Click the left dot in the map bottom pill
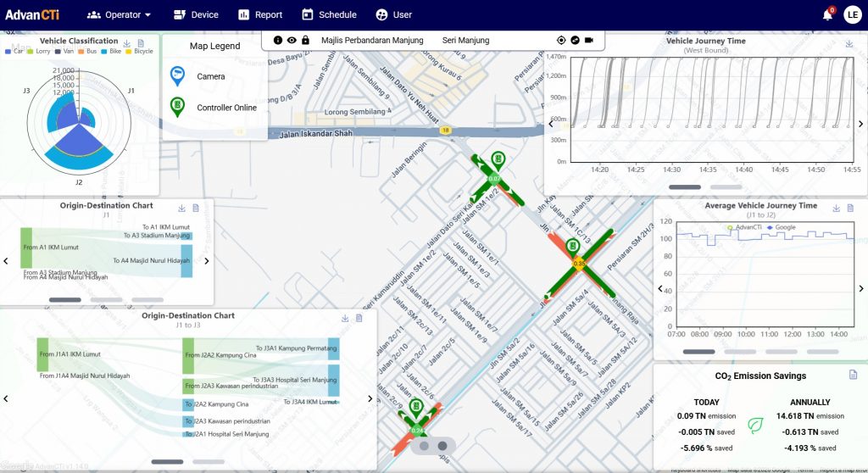 click(x=424, y=446)
